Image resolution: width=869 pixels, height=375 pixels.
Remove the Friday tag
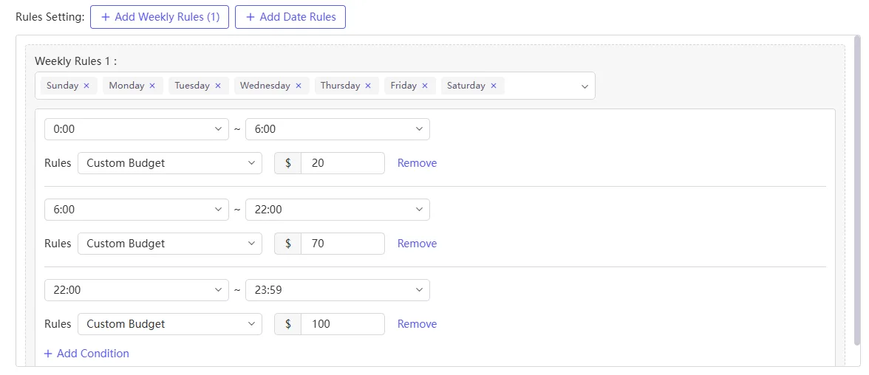pyautogui.click(x=424, y=86)
